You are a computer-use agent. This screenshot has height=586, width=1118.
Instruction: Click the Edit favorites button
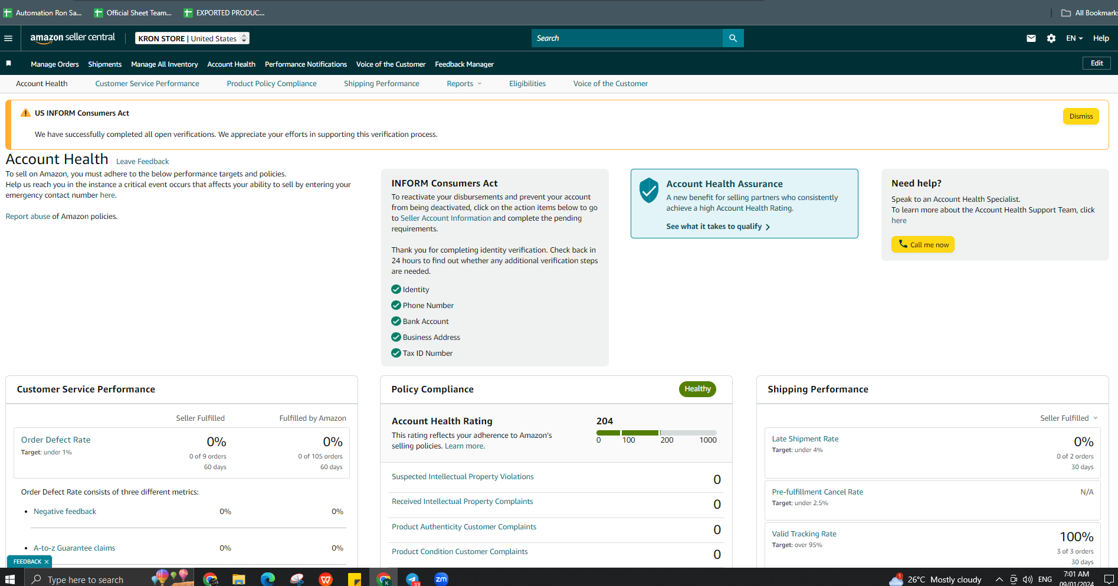coord(1097,63)
